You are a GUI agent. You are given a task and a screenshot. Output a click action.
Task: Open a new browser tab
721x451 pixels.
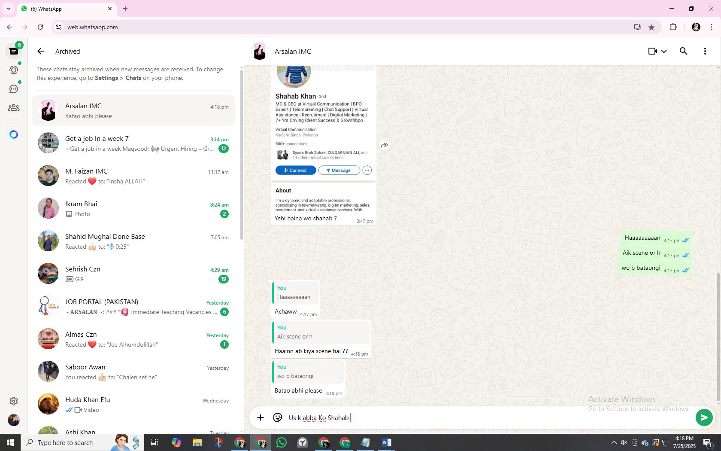[x=125, y=9]
